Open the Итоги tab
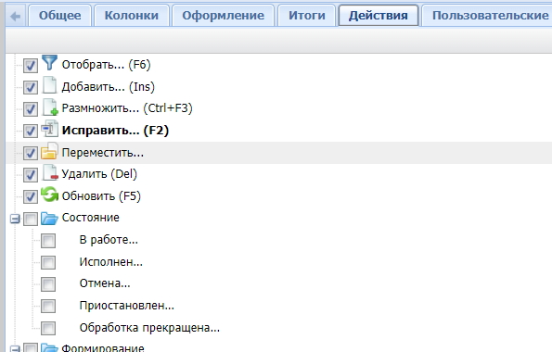552x352 pixels. point(307,16)
